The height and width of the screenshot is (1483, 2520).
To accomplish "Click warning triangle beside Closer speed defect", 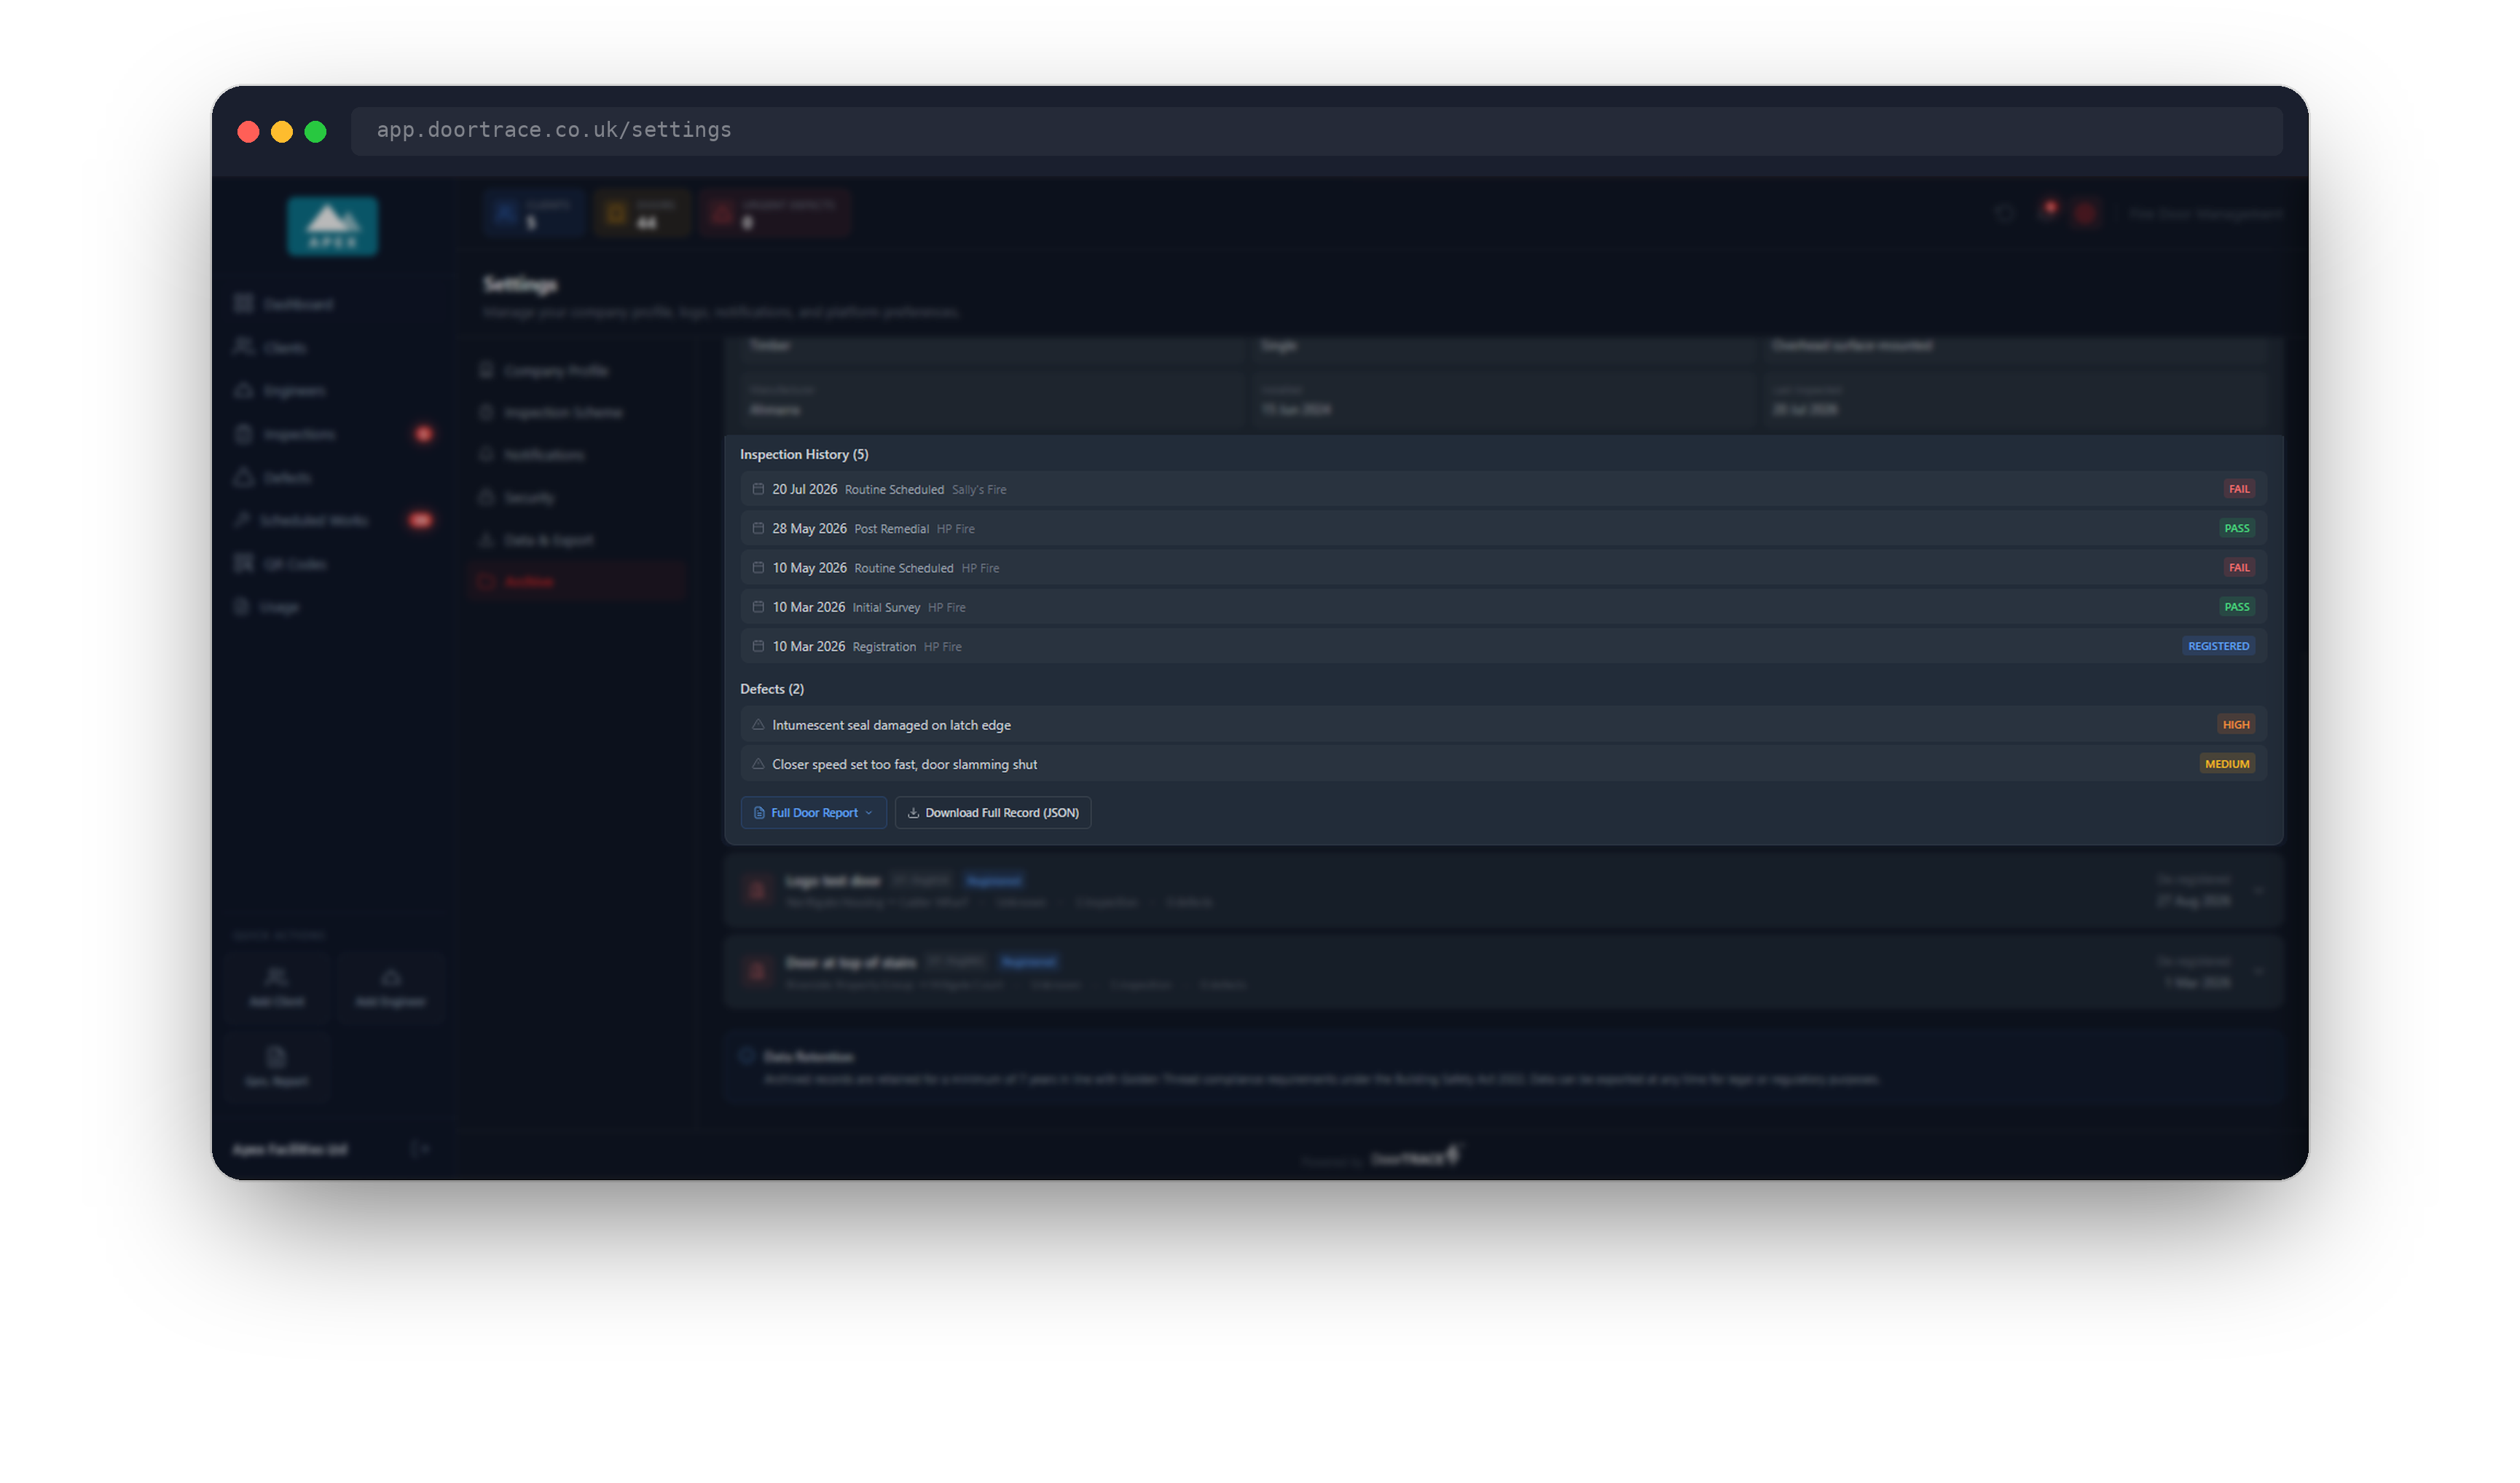I will click(x=758, y=764).
